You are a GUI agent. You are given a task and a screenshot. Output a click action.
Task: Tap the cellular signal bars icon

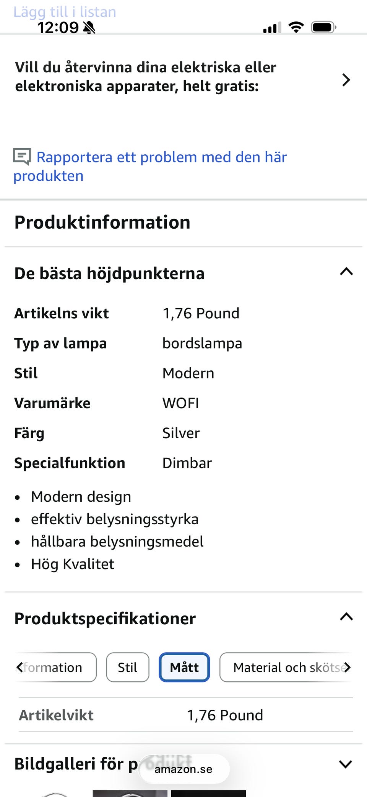click(x=272, y=28)
